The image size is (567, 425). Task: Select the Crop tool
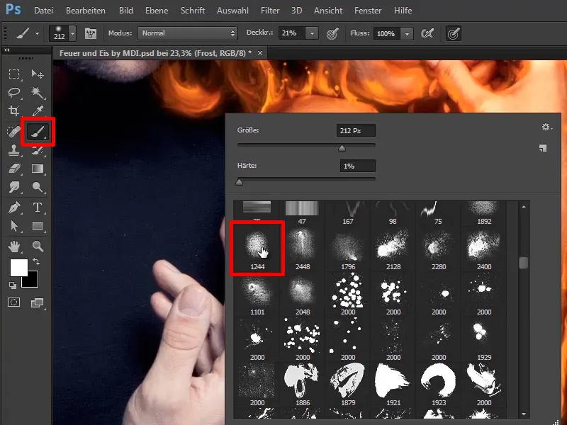click(14, 110)
